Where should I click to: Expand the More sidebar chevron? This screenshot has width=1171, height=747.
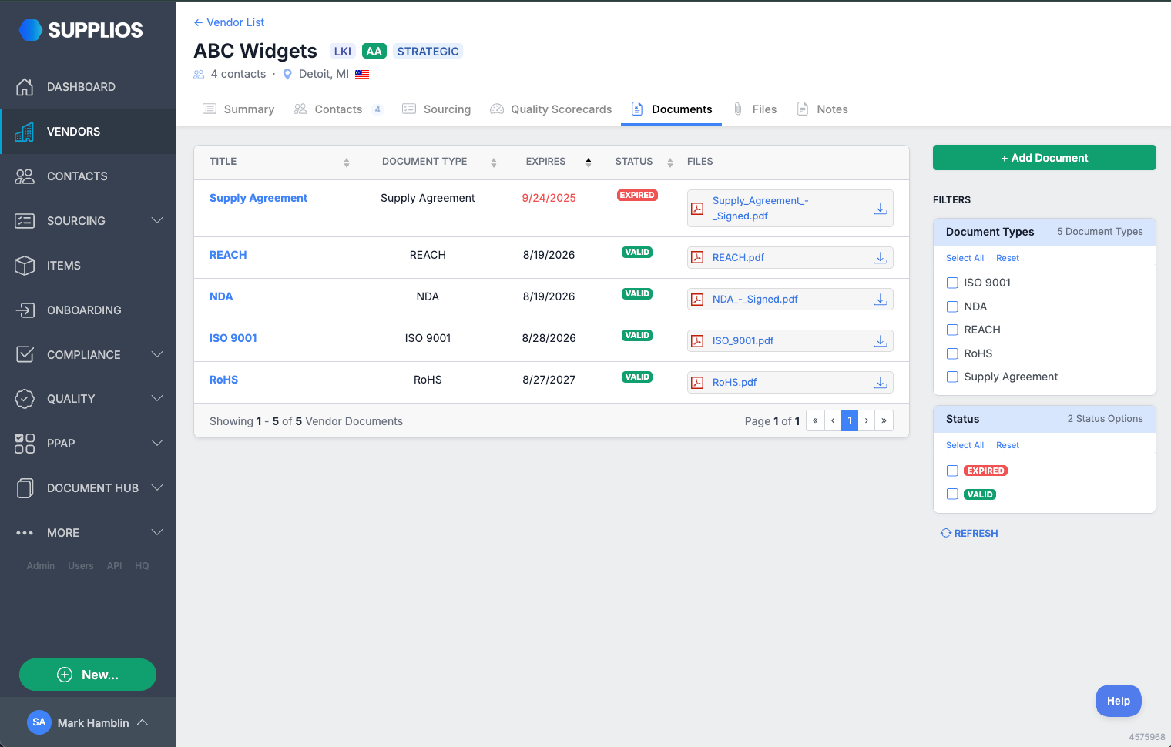157,533
